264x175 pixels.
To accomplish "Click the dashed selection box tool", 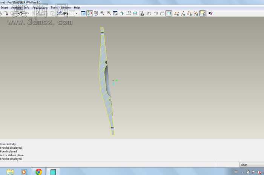I will 72,14.
